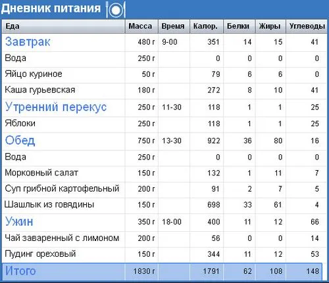Click the 11-30 time for Утренний перекус
This screenshot has width=329, height=283.
coord(172,107)
